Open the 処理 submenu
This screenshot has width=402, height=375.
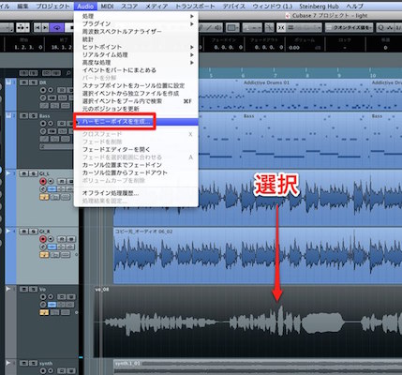click(x=136, y=16)
